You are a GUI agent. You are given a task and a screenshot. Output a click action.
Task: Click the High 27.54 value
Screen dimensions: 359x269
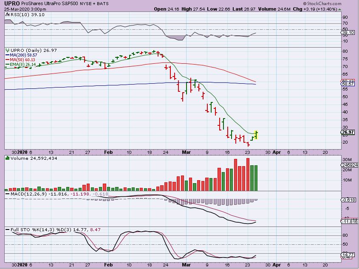193,9
